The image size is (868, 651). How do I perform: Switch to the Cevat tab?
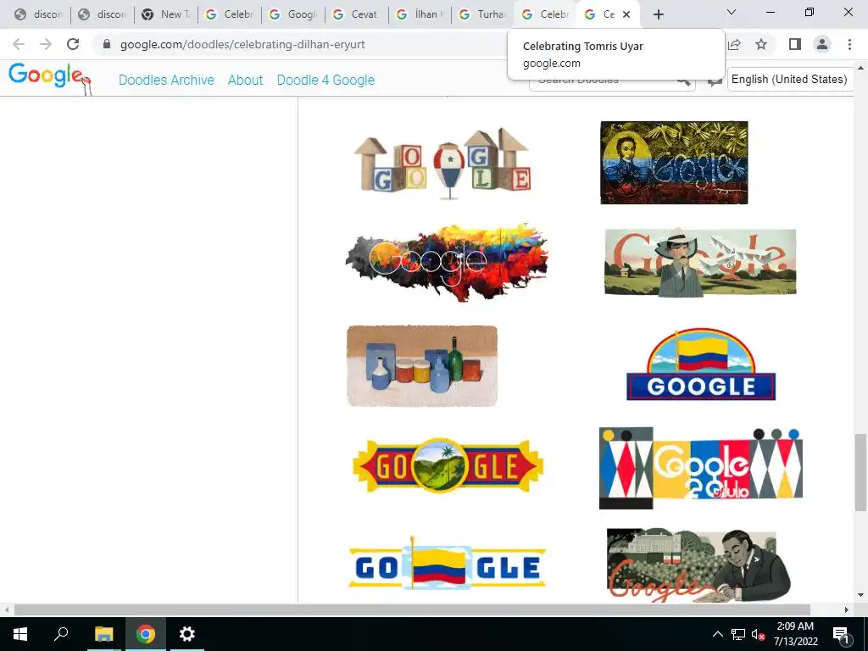point(357,14)
